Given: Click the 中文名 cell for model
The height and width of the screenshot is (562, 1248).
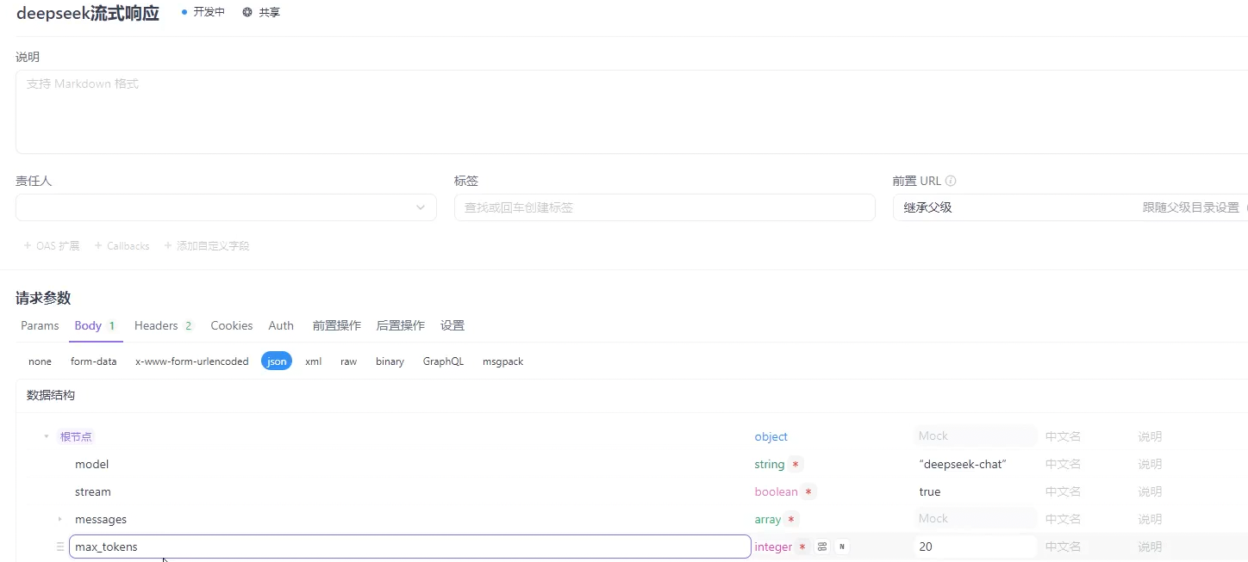Looking at the screenshot, I should pos(1063,464).
